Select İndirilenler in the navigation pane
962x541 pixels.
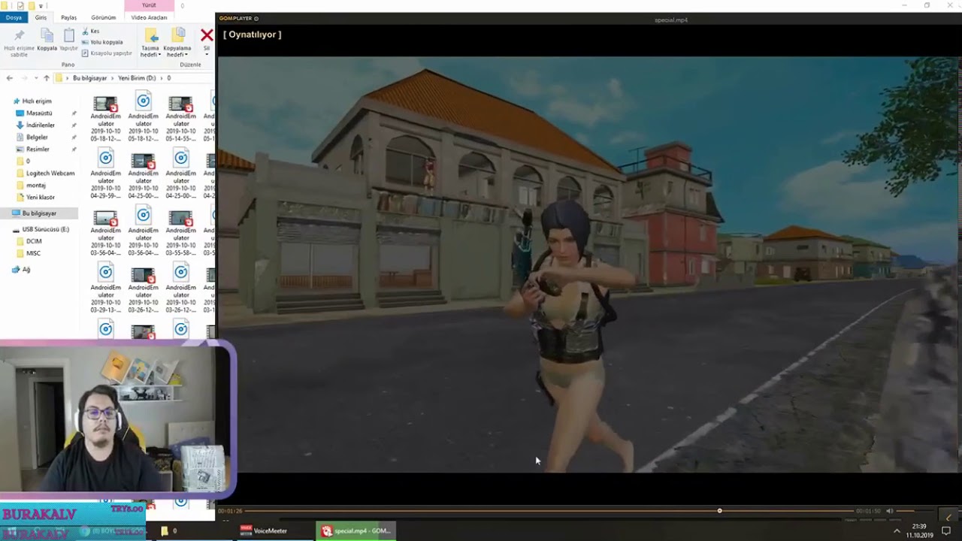(41, 125)
